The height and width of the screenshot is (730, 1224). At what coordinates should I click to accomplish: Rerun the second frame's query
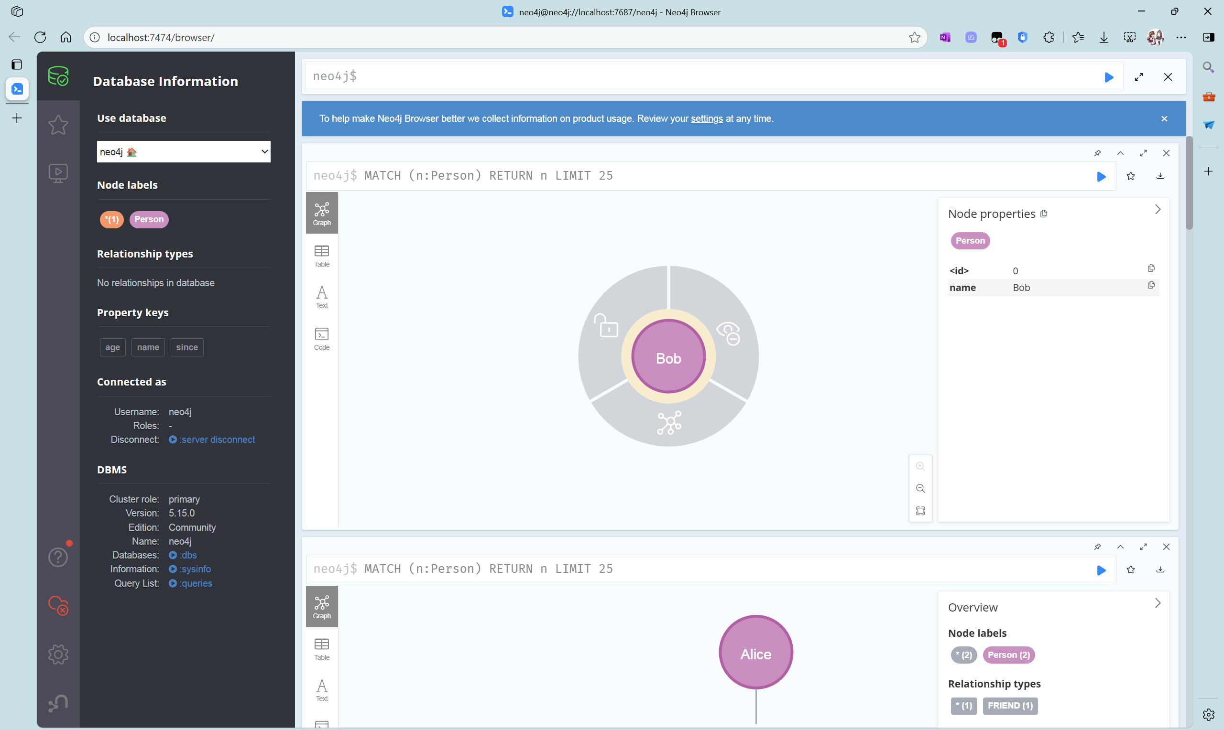point(1102,570)
